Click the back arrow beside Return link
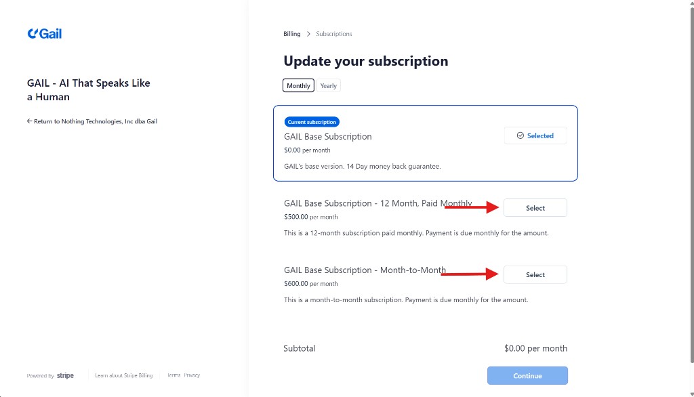The width and height of the screenshot is (694, 397). [x=29, y=122]
